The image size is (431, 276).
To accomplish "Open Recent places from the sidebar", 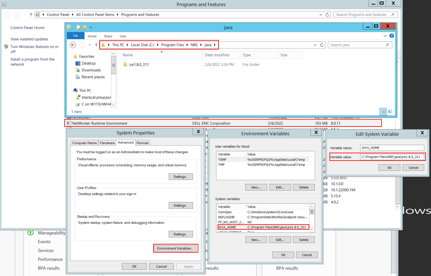I will tap(93, 77).
